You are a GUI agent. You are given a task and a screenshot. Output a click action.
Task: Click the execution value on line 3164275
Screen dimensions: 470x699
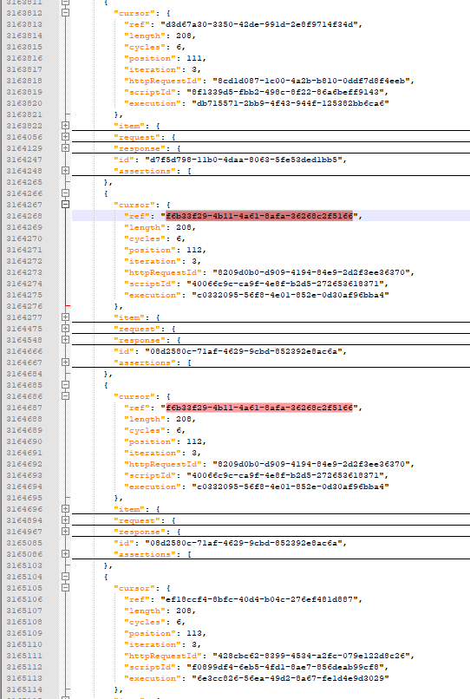(290, 295)
